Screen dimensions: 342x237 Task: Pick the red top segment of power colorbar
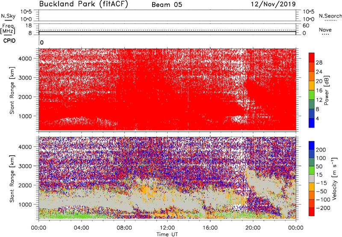312,57
